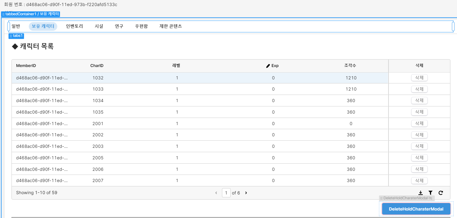Click 삭제 for character 2001
Image resolution: width=457 pixels, height=218 pixels.
point(419,123)
